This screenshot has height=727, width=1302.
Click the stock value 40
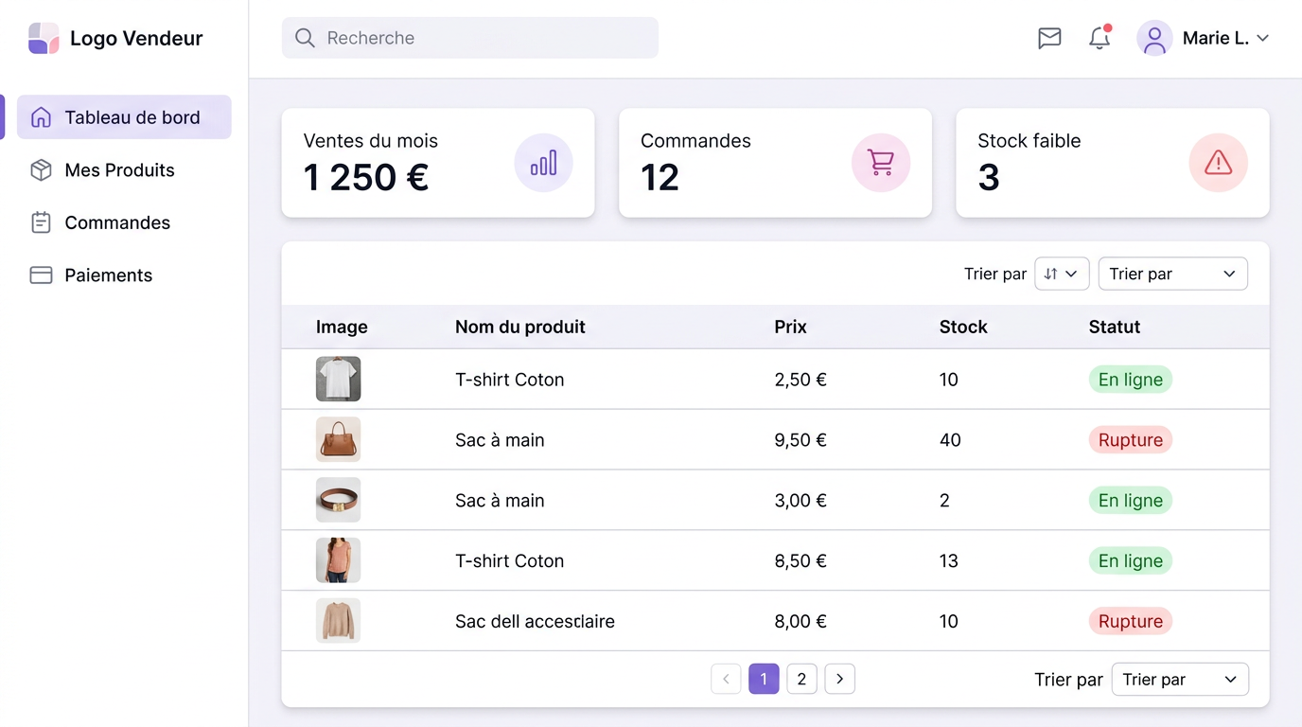pos(950,440)
